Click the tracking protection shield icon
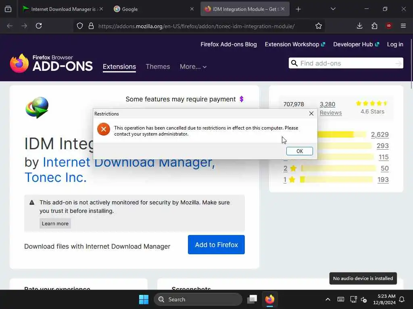The width and height of the screenshot is (413, 309). point(80,26)
